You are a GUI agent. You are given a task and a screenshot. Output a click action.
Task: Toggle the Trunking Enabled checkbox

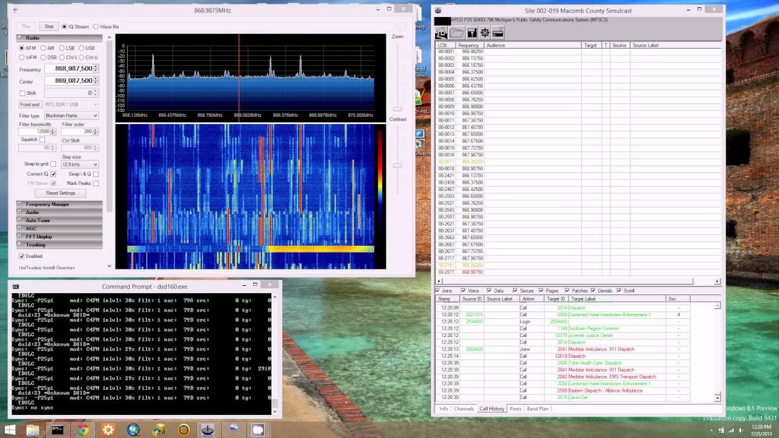[22, 256]
